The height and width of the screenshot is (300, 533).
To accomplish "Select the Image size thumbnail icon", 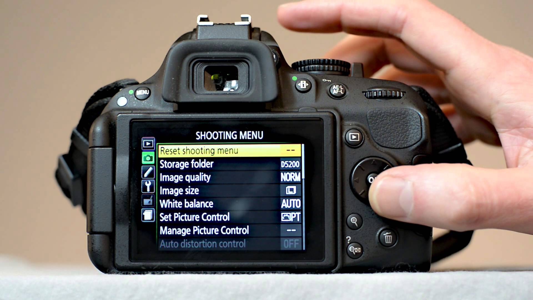I will coord(291,190).
